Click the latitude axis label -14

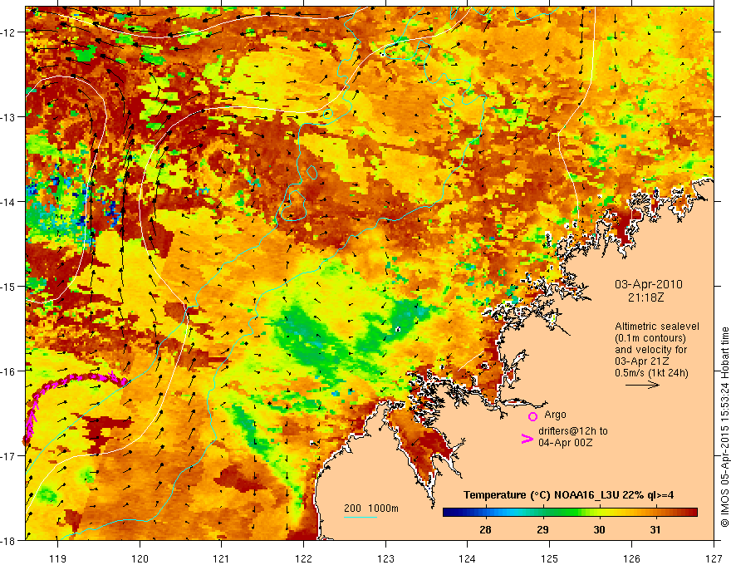coord(9,202)
